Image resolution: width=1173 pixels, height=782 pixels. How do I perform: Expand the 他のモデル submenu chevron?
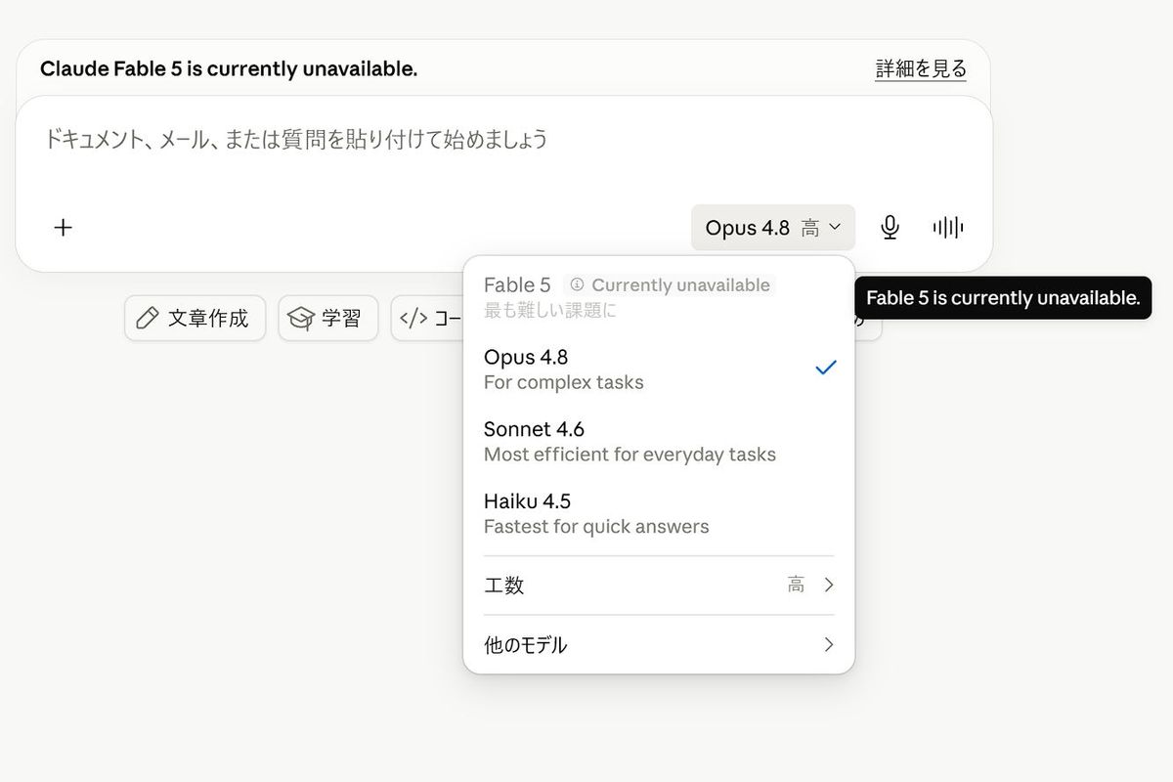pos(829,645)
